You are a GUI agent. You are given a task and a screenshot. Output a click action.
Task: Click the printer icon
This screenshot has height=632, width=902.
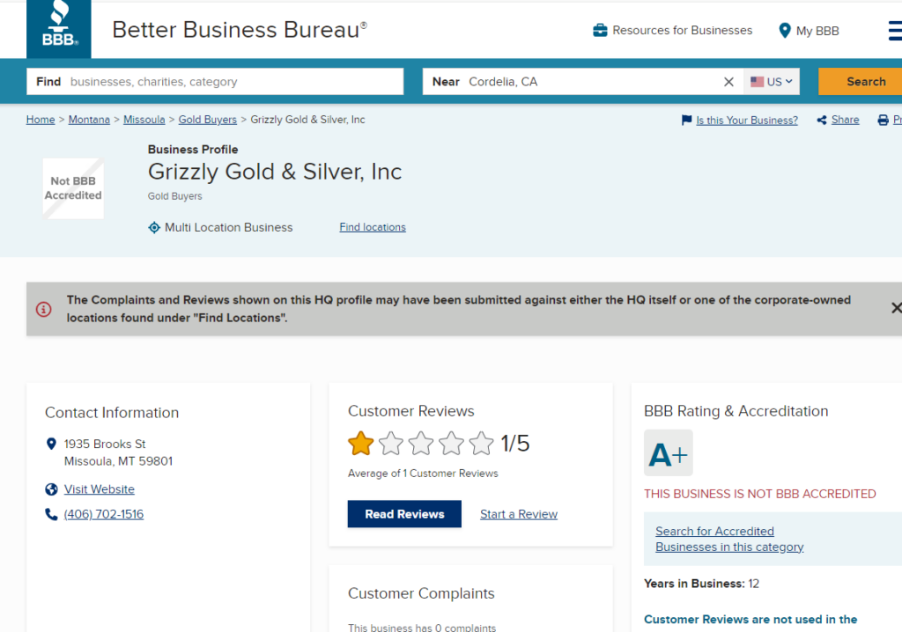click(883, 120)
